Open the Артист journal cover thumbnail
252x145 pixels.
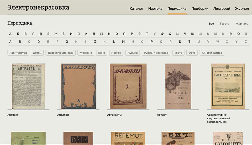click(178, 86)
